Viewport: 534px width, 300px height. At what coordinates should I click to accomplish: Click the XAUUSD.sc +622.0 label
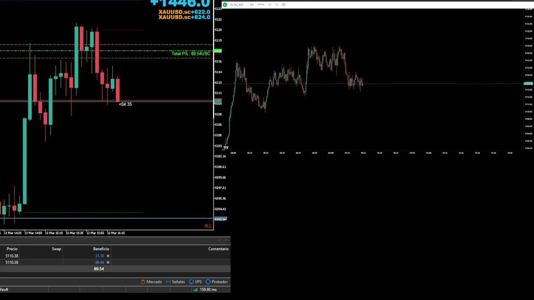pyautogui.click(x=184, y=12)
